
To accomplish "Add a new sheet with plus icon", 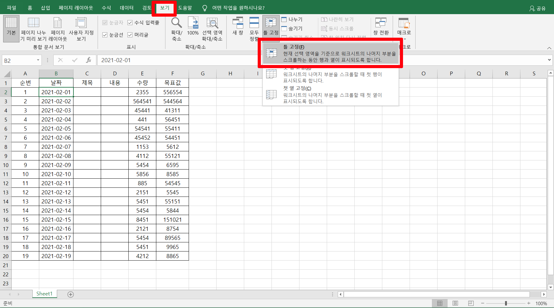I will click(x=71, y=294).
